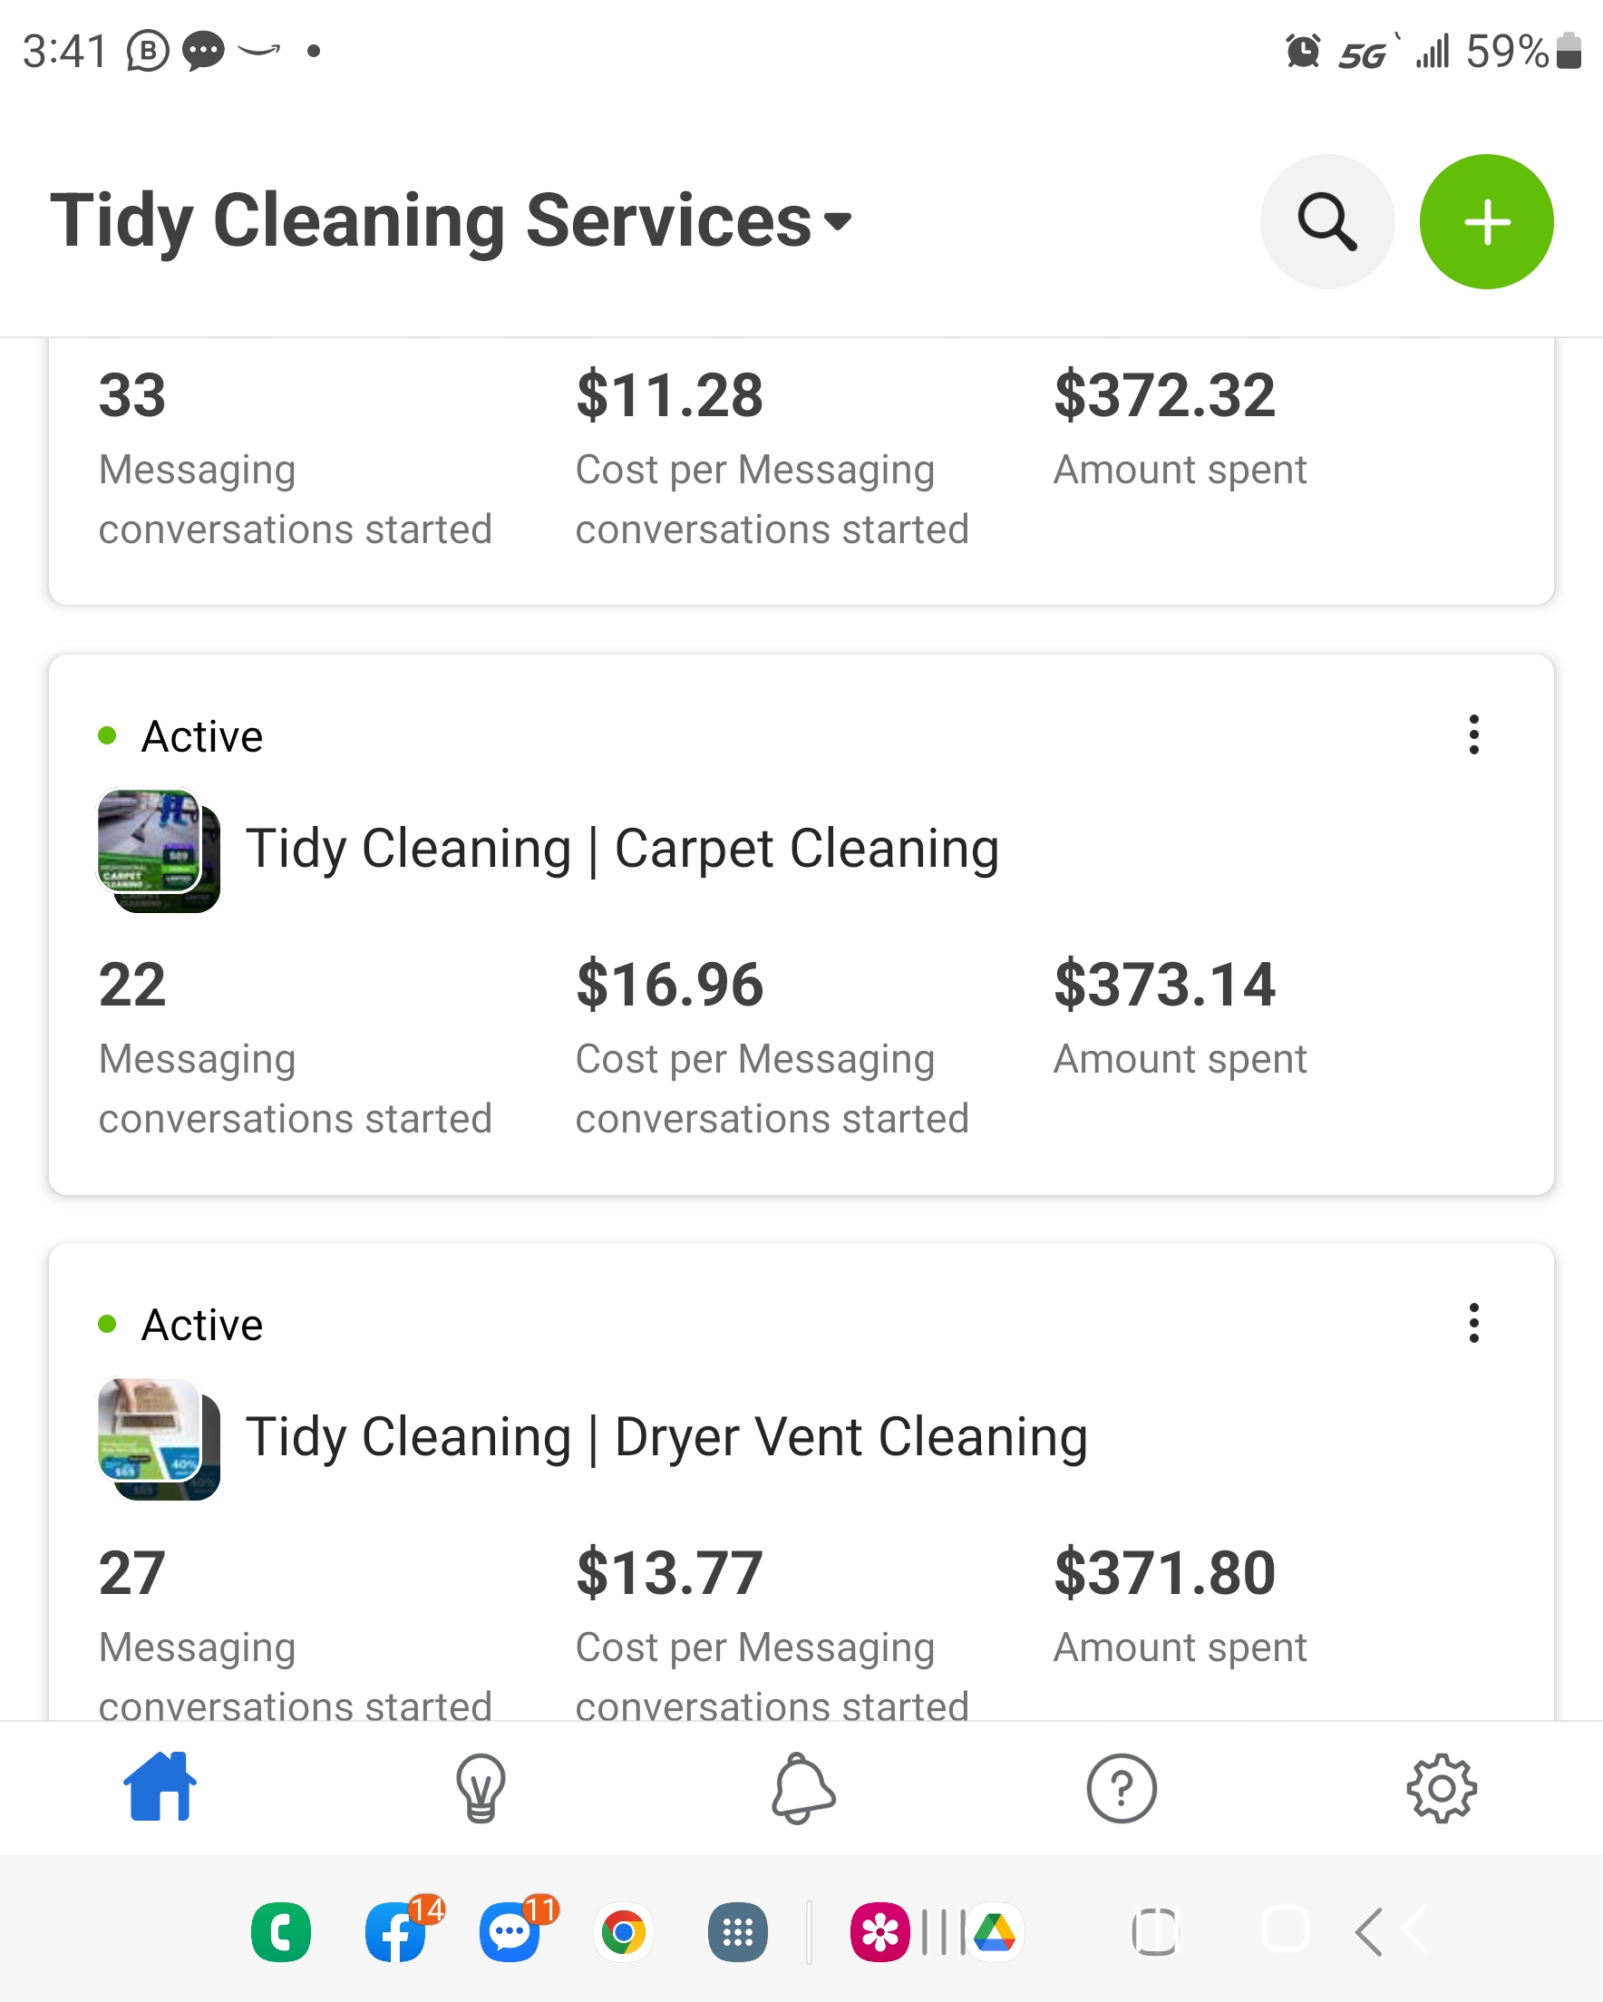Open the bell notifications tab
1603x2002 pixels.
[x=802, y=1787]
